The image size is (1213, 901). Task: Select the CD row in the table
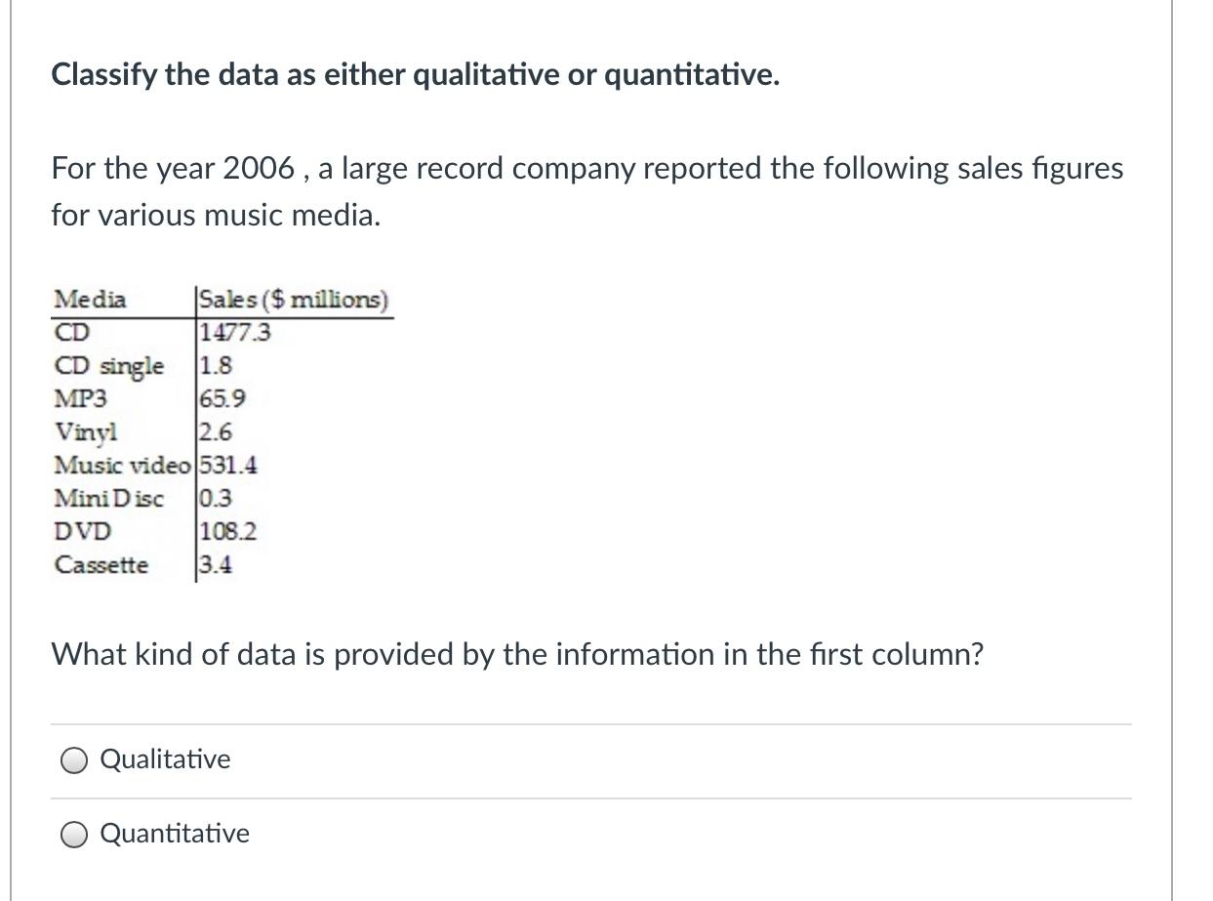point(73,332)
